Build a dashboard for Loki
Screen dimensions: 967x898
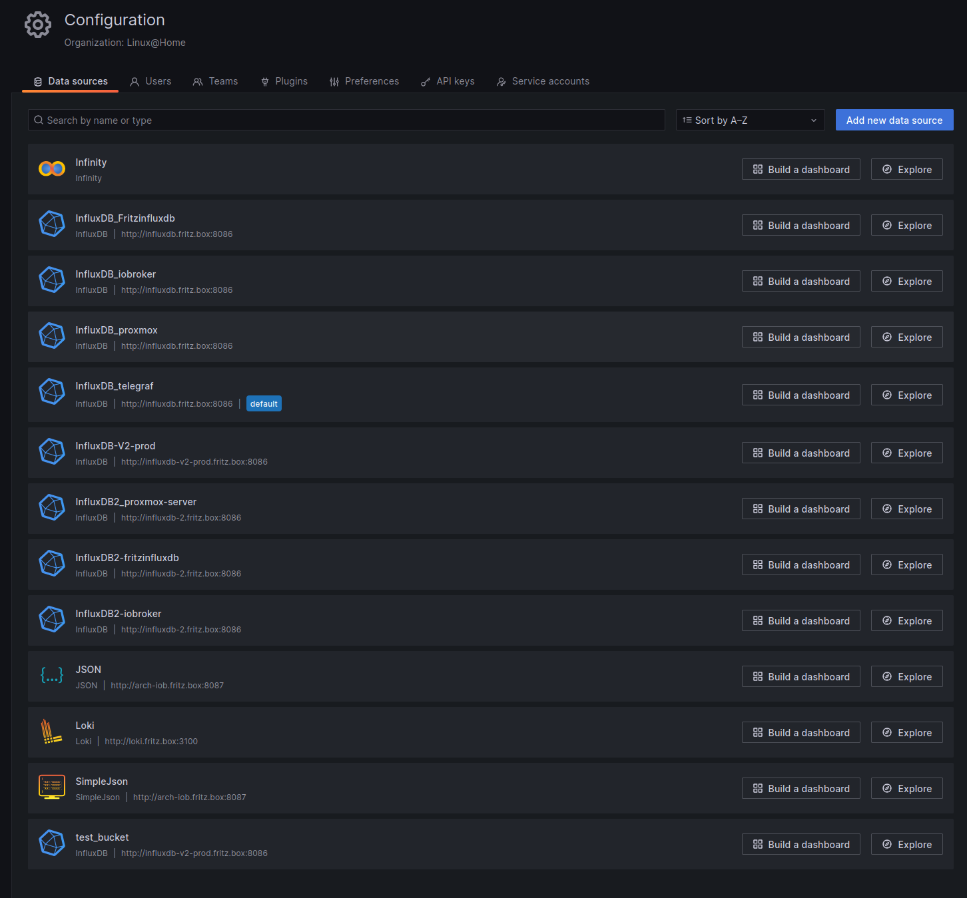[801, 732]
